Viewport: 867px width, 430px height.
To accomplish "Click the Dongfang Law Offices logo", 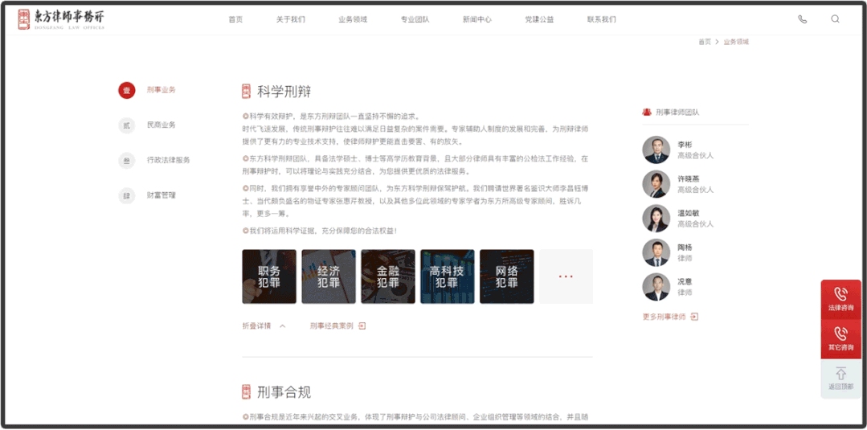I will pyautogui.click(x=61, y=19).
